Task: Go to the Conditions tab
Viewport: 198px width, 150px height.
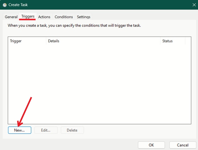Action: [64, 17]
